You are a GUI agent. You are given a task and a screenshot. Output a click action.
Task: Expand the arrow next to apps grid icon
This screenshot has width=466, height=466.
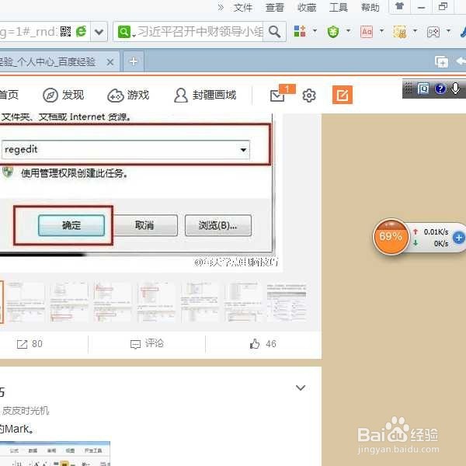click(315, 30)
